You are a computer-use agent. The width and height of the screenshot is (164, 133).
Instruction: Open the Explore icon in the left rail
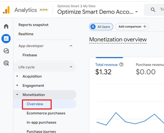point(6,51)
